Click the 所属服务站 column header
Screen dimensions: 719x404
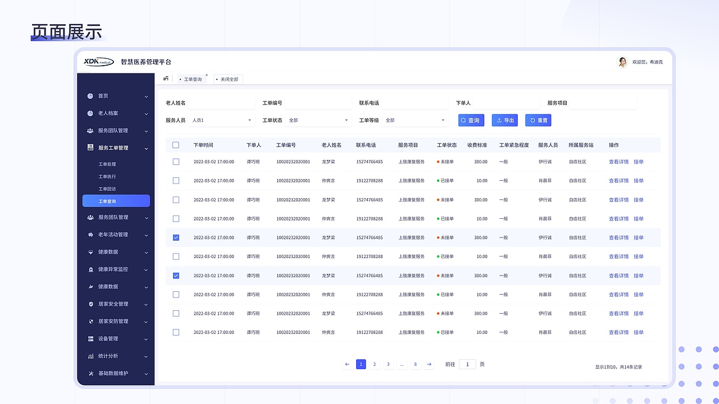581,145
